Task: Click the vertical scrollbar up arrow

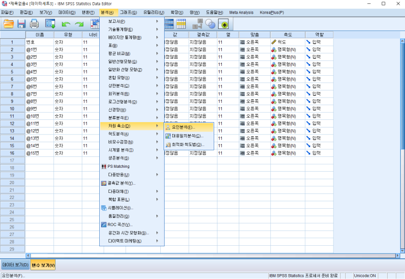Action: click(402, 41)
